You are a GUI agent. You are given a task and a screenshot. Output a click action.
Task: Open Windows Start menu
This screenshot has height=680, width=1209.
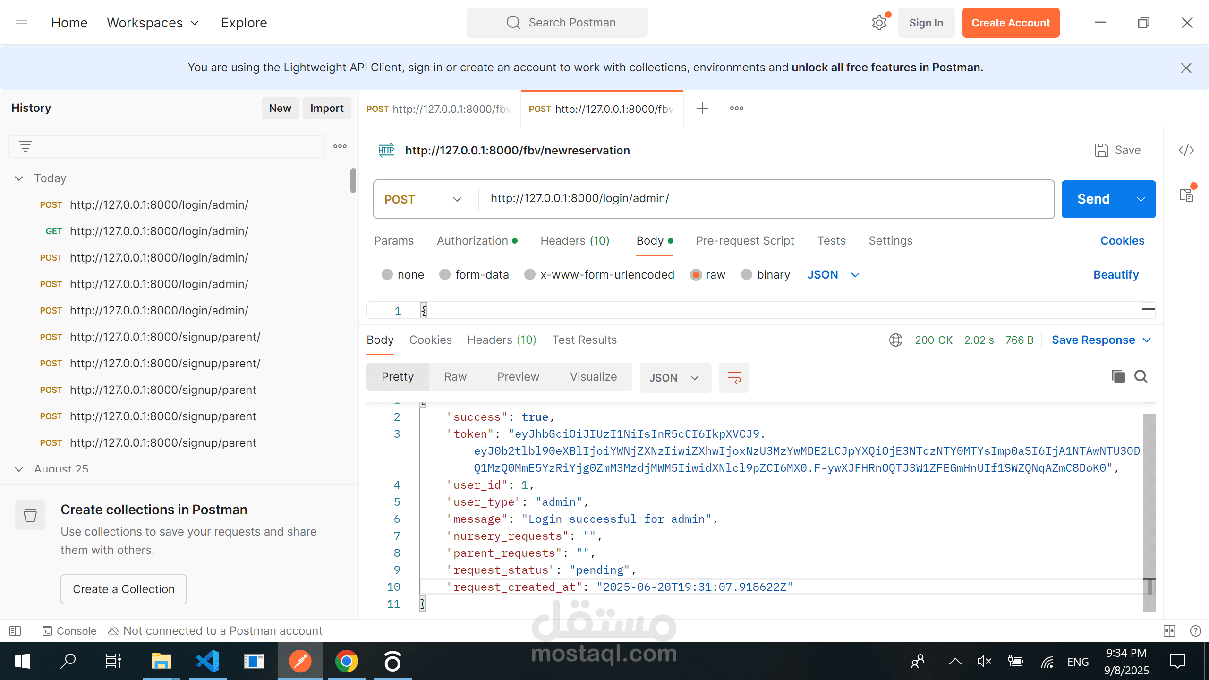[23, 661]
